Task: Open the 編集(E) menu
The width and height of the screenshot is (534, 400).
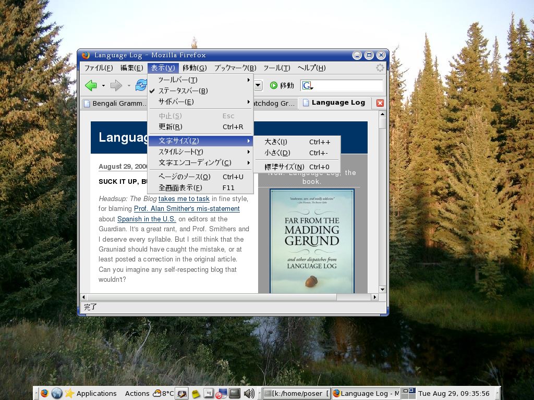Action: click(132, 68)
